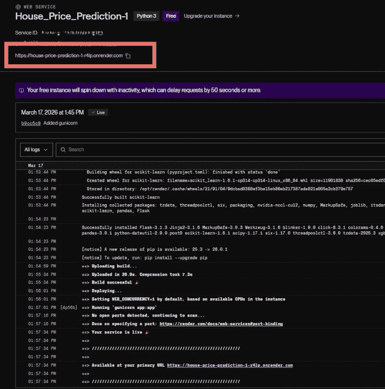Click the Mar 17 log date header

tap(36, 165)
